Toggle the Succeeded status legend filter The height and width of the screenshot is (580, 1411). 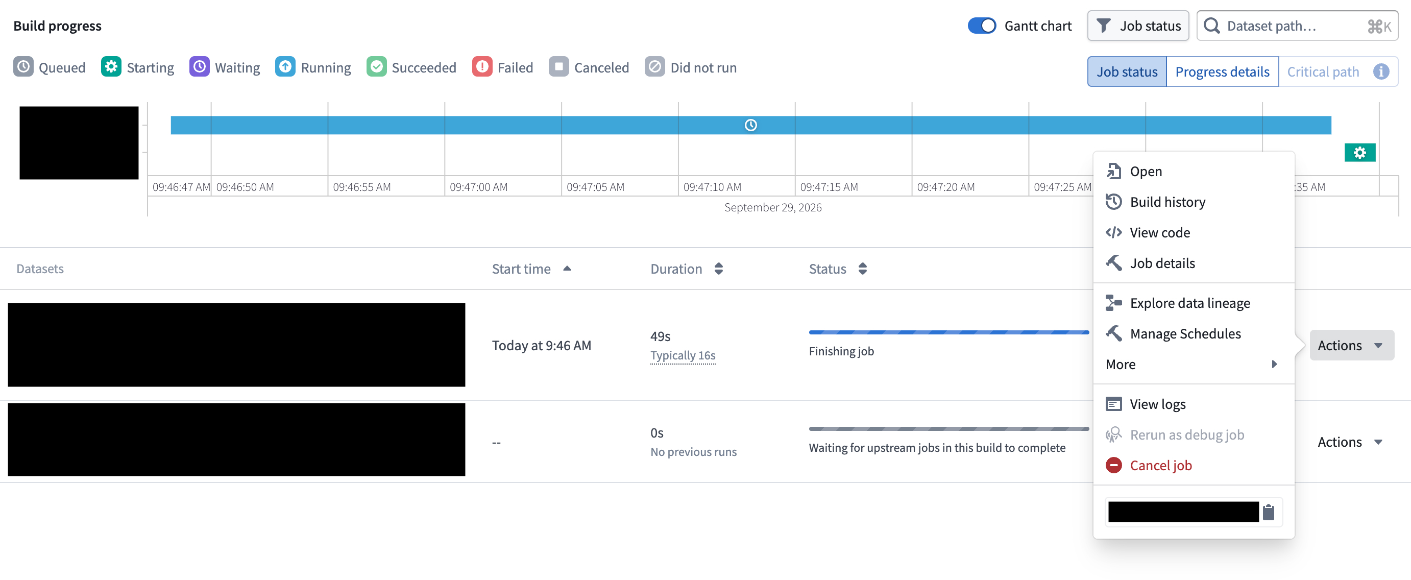411,67
